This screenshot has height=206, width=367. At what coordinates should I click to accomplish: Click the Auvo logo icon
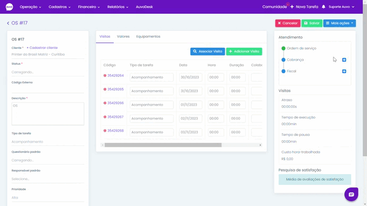pyautogui.click(x=10, y=7)
